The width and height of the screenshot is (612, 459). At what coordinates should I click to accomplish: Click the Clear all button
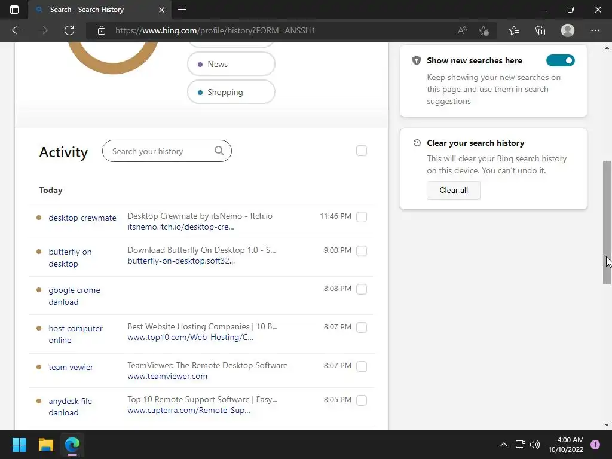coord(454,191)
